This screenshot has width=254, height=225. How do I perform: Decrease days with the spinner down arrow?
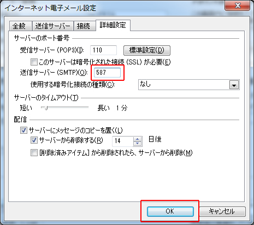tap(138, 144)
